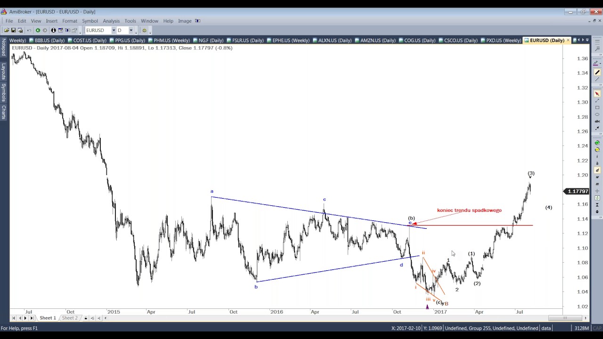
Task: Select the Ellipse drawing tool
Action: pos(597,114)
